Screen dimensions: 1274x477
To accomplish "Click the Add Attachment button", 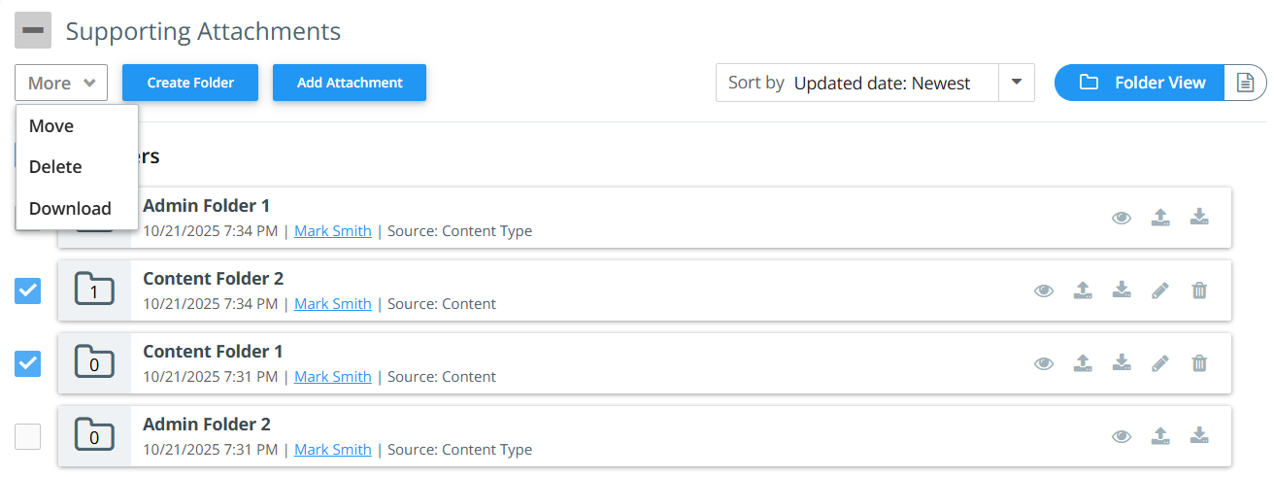I will click(350, 83).
